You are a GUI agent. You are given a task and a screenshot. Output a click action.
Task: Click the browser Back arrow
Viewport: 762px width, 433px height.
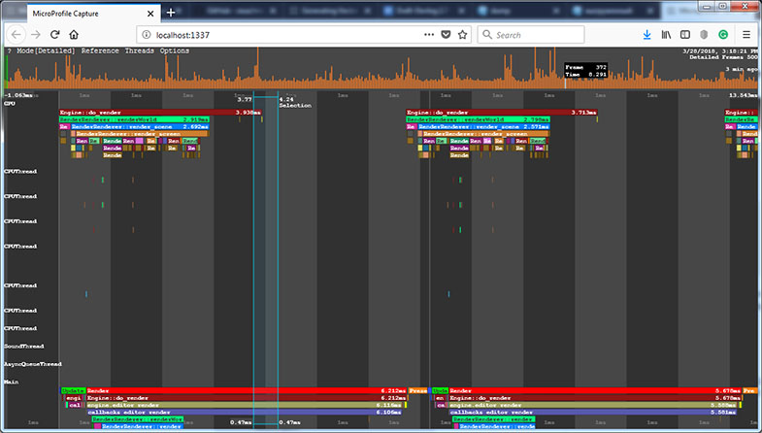tap(17, 34)
